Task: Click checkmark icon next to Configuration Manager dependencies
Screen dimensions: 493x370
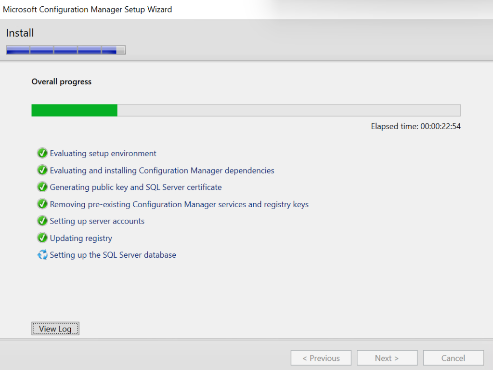Action: pyautogui.click(x=42, y=171)
